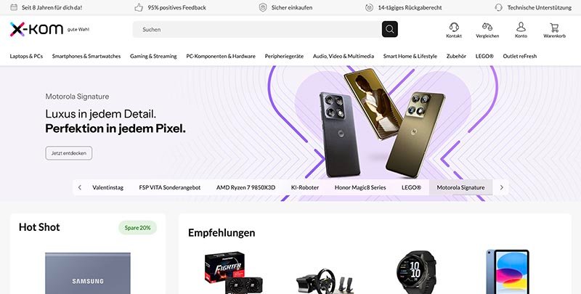Open the Samsung SSD Hot Shot thumbnail
The width and height of the screenshot is (581, 294).
(x=88, y=273)
